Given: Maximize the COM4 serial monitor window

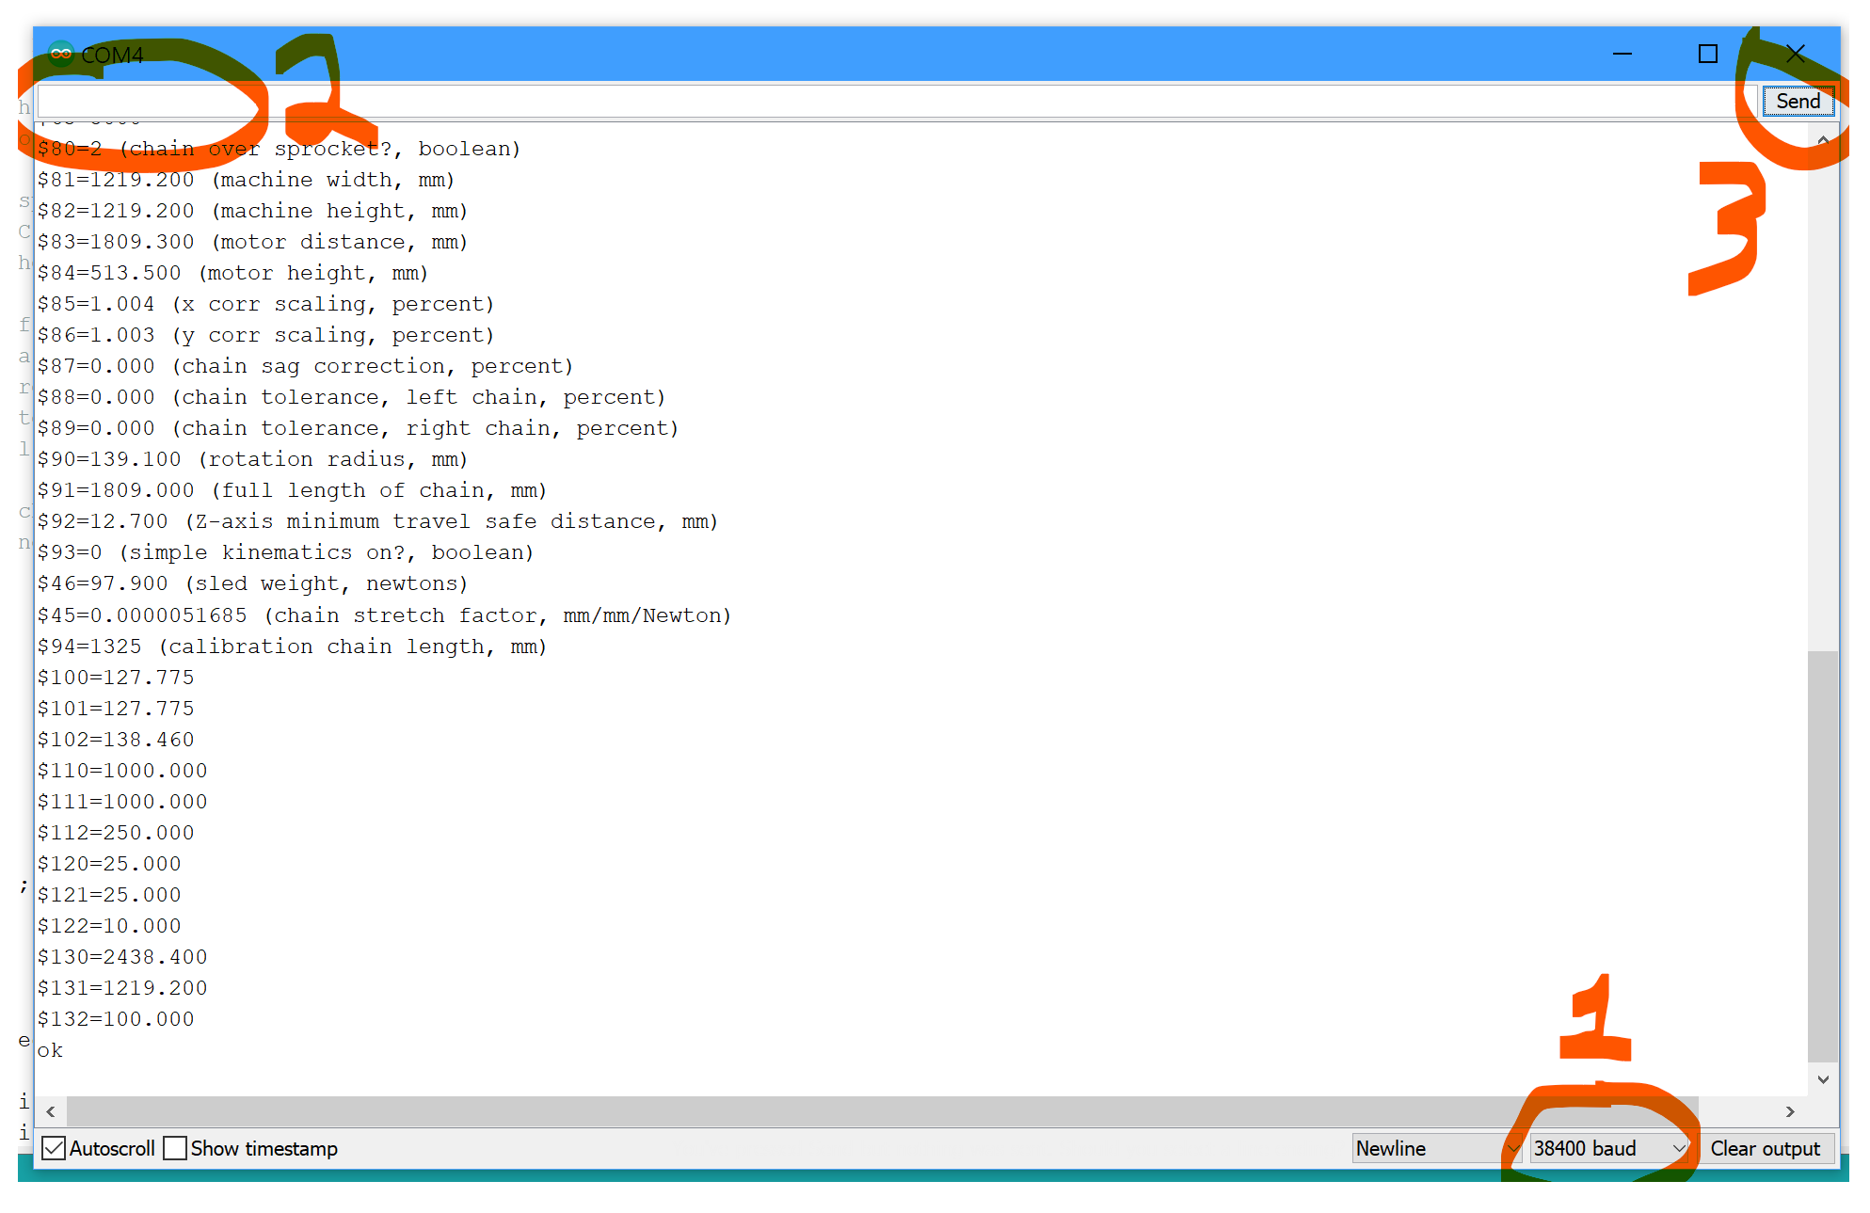Looking at the screenshot, I should tap(1707, 54).
